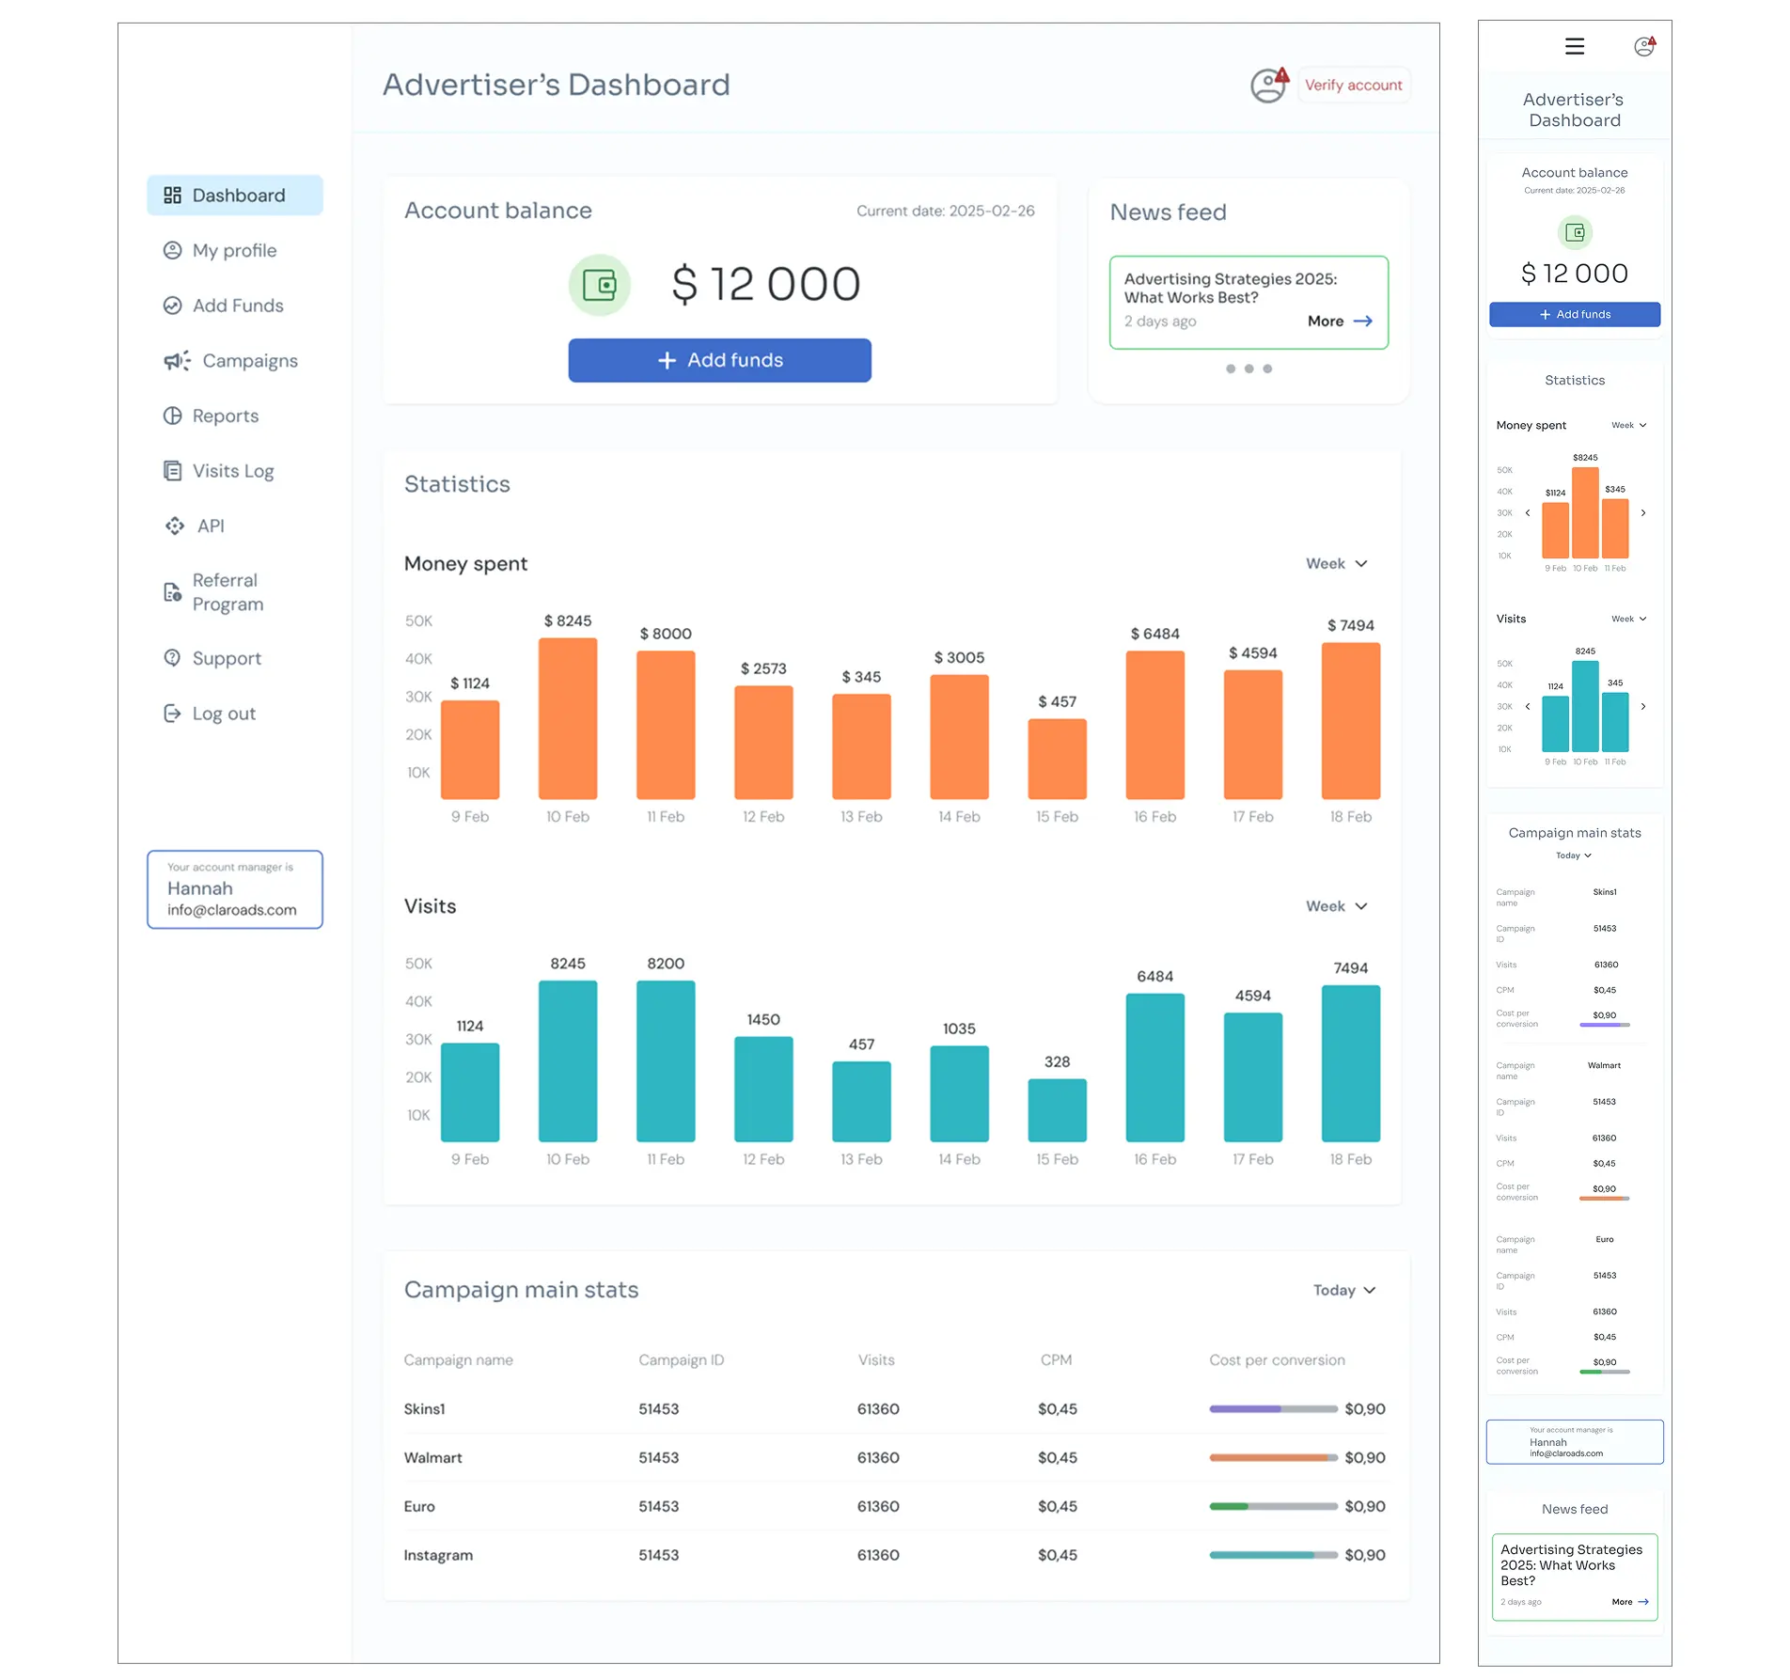1790x1680 pixels.
Task: Select the second news feed carousel dot
Action: 1248,369
